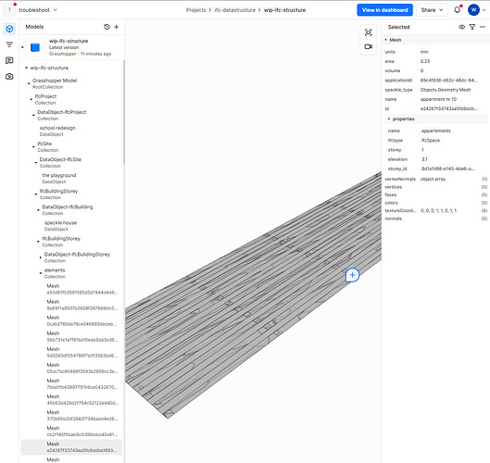490x463 pixels.
Task: Open the Share dropdown
Action: tap(432, 10)
